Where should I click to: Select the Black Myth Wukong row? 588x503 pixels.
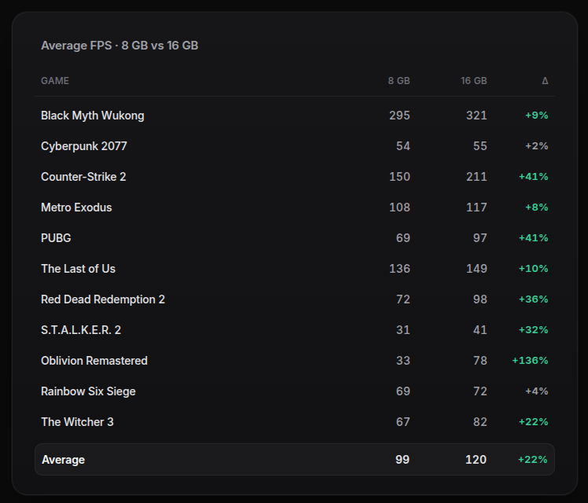pyautogui.click(x=295, y=116)
